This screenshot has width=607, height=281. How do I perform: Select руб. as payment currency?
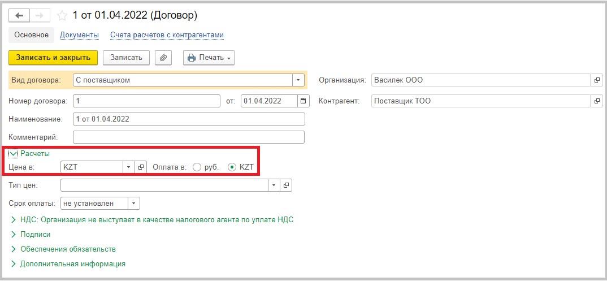(x=197, y=167)
